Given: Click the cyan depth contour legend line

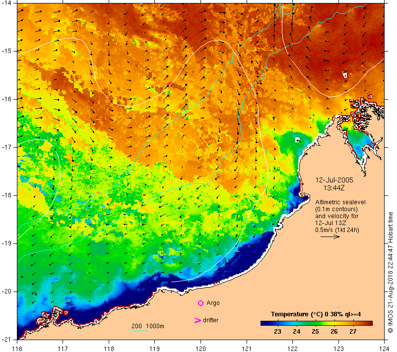Looking at the screenshot, I should 140,331.
